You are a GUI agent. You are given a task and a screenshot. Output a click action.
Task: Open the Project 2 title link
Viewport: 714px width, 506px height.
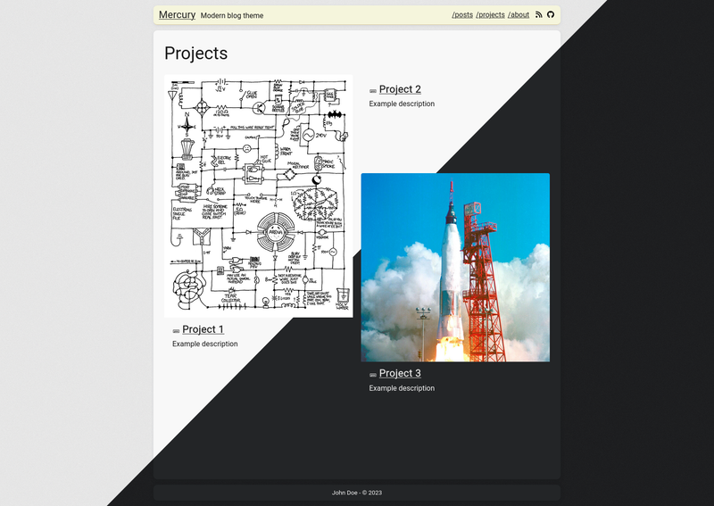[400, 89]
